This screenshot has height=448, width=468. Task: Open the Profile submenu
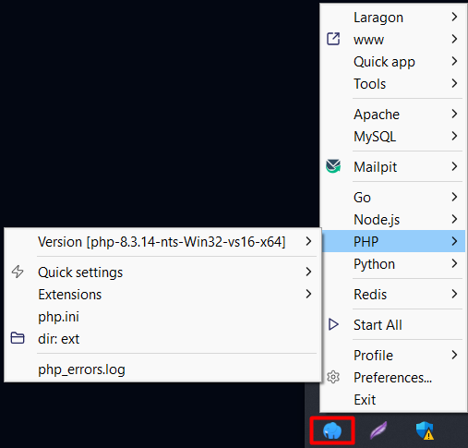click(393, 356)
